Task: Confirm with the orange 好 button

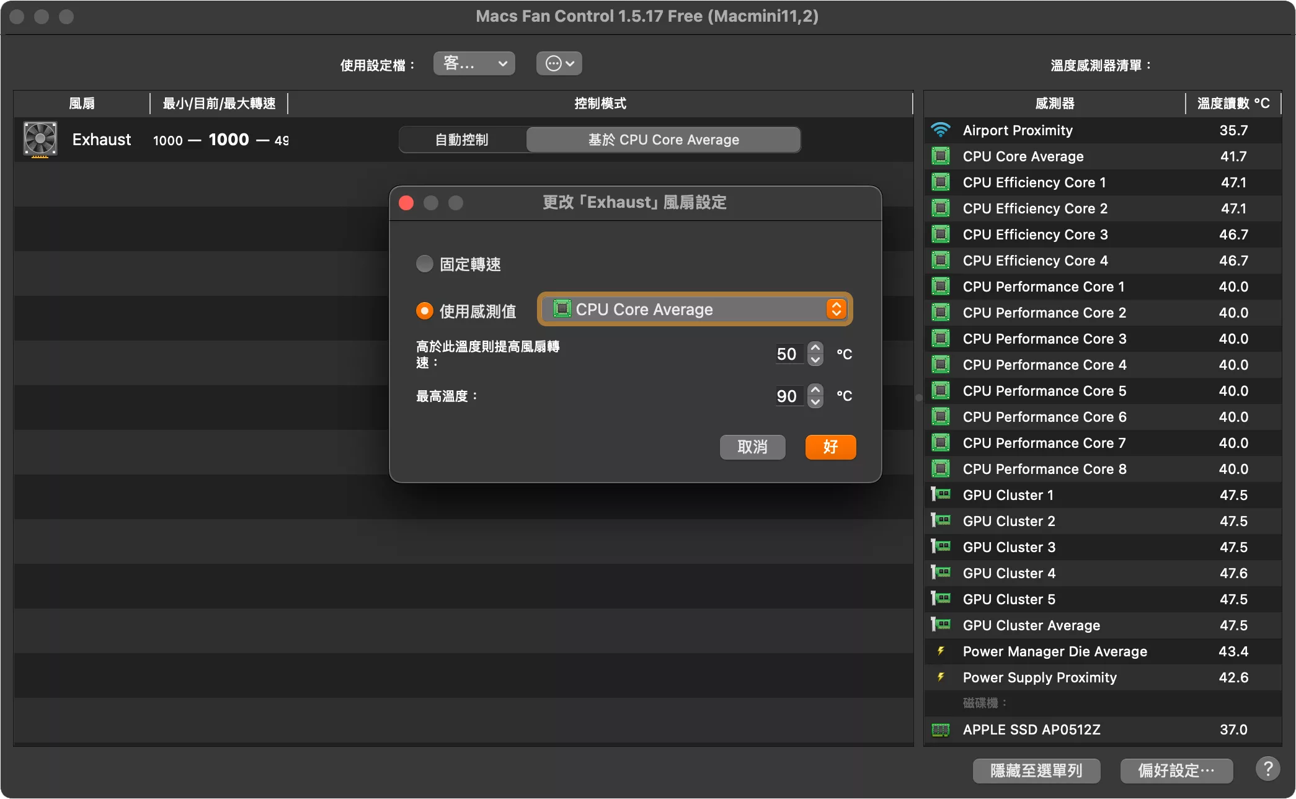Action: 830,447
